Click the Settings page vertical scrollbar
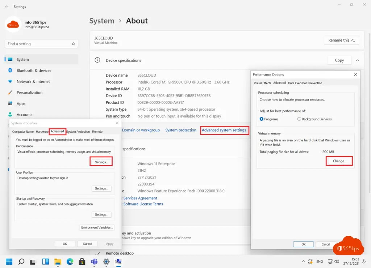Viewport: 371px width, 268px height. point(370,113)
